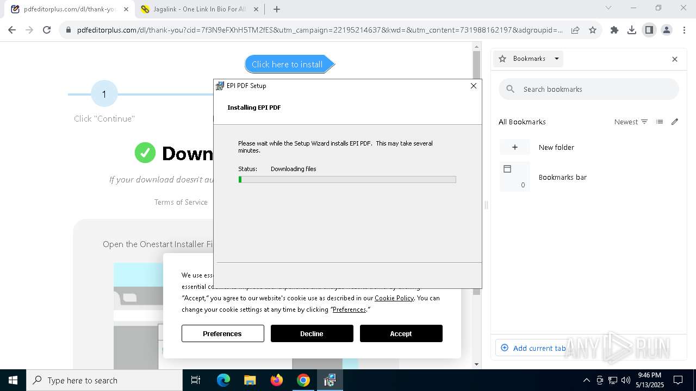Image resolution: width=696 pixels, height=391 pixels.
Task: Open the tab search chevron
Action: (x=608, y=8)
